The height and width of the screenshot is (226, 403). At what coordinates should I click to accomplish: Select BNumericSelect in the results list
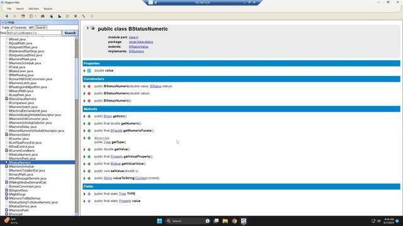pos(20,135)
